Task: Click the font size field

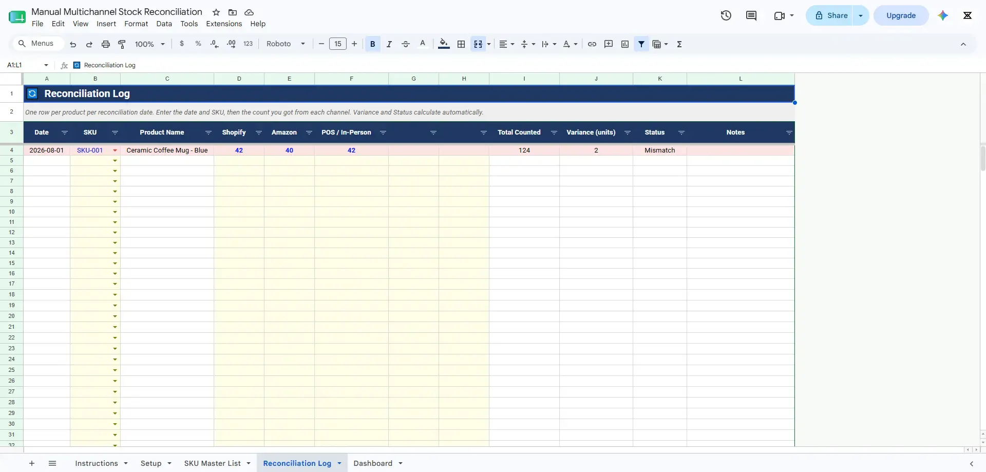Action: click(338, 44)
